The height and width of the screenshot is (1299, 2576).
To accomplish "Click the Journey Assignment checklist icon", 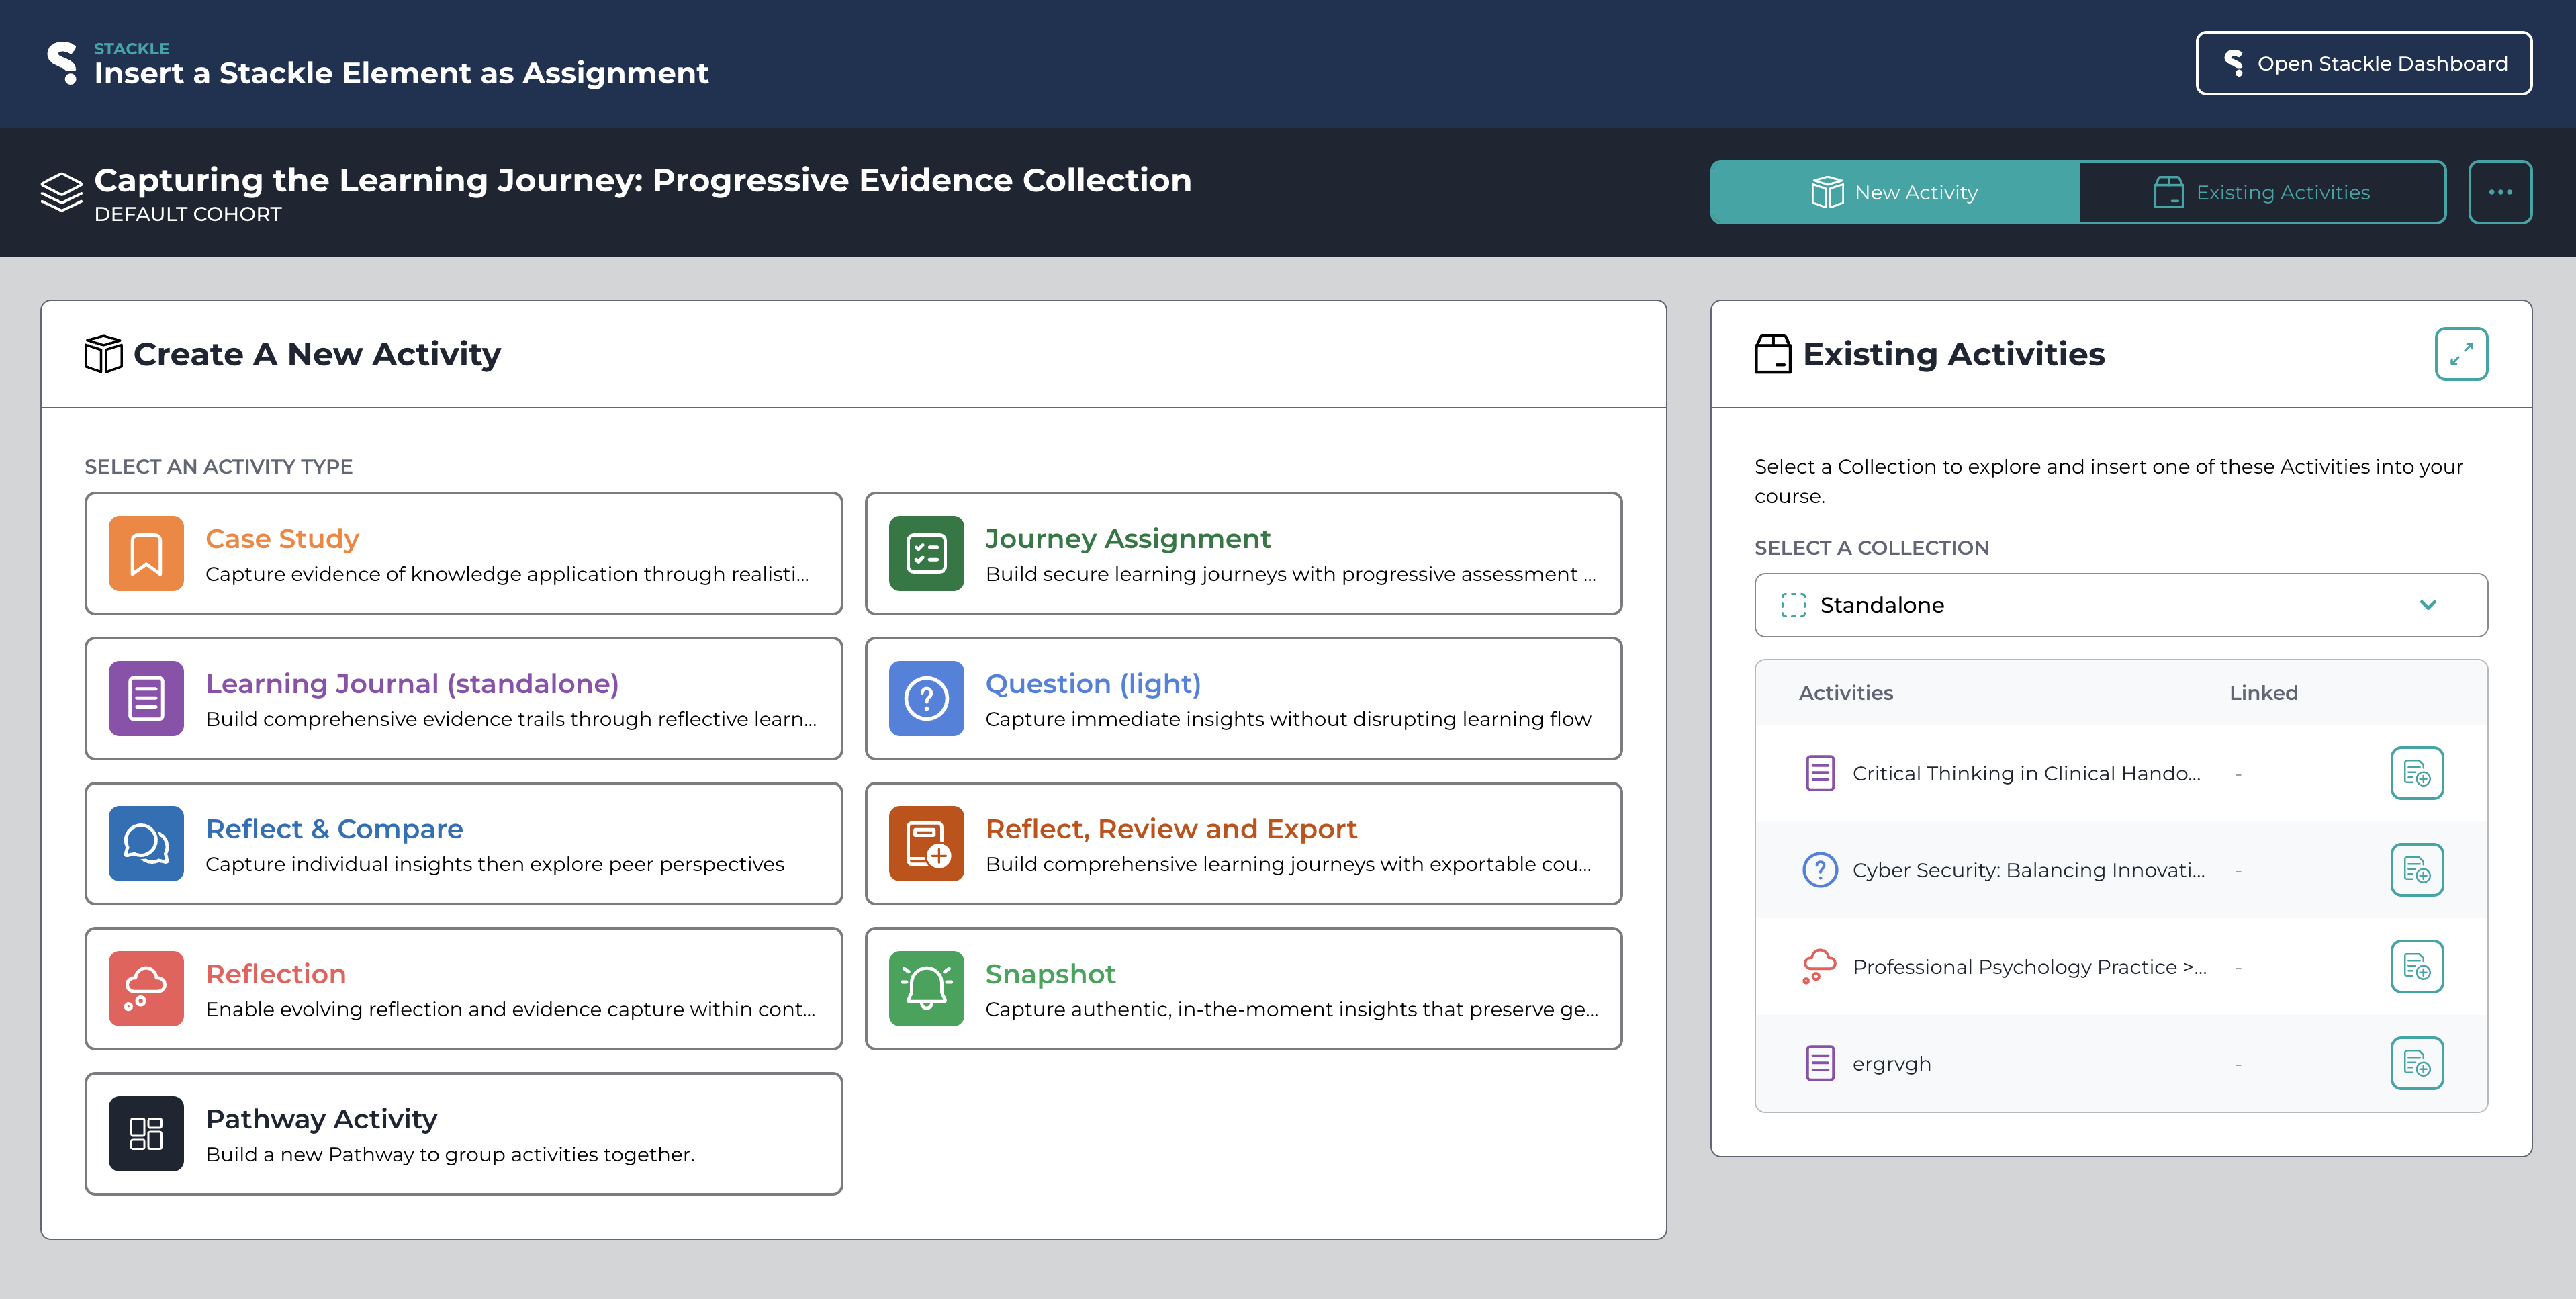I will click(x=926, y=553).
